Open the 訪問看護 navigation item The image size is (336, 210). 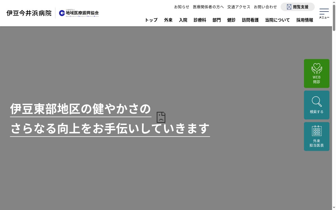(x=250, y=20)
